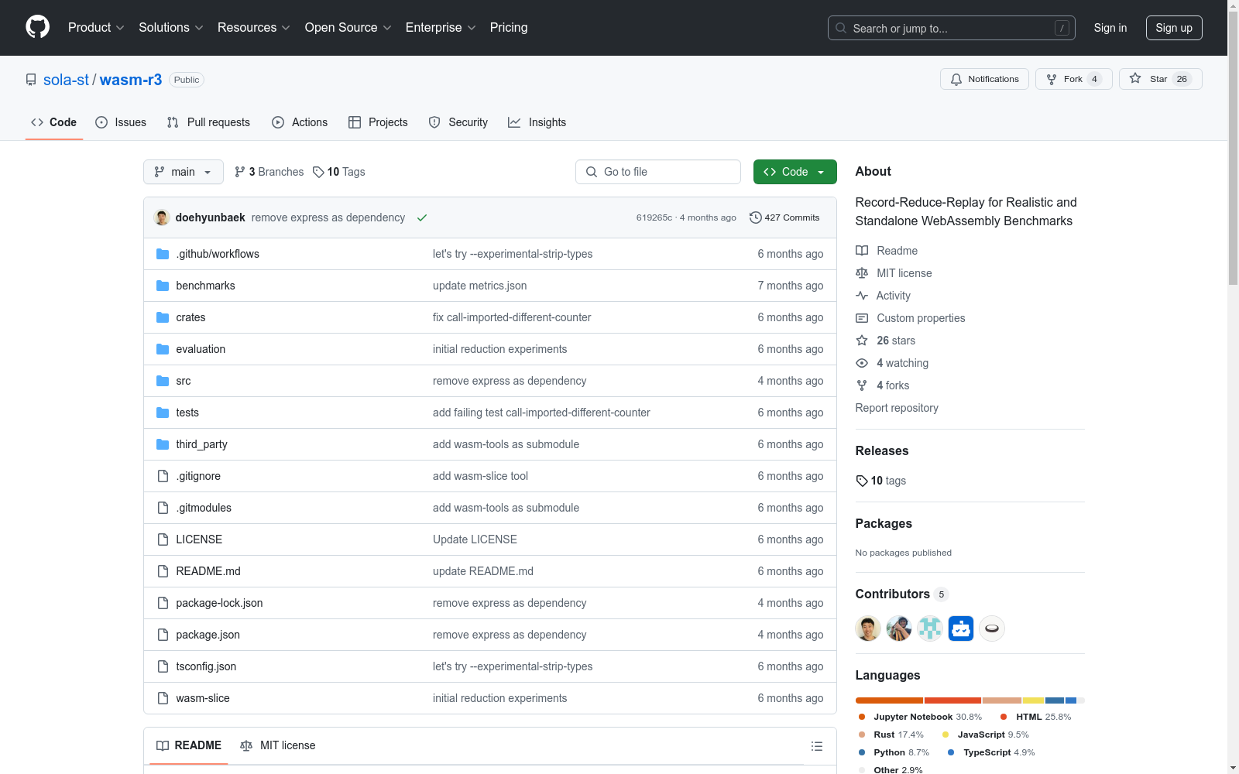
Task: Click the LICENSE file icon
Action: (x=163, y=539)
